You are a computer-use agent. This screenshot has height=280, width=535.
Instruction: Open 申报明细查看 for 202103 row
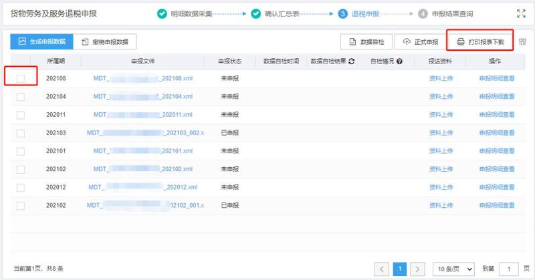pos(496,133)
